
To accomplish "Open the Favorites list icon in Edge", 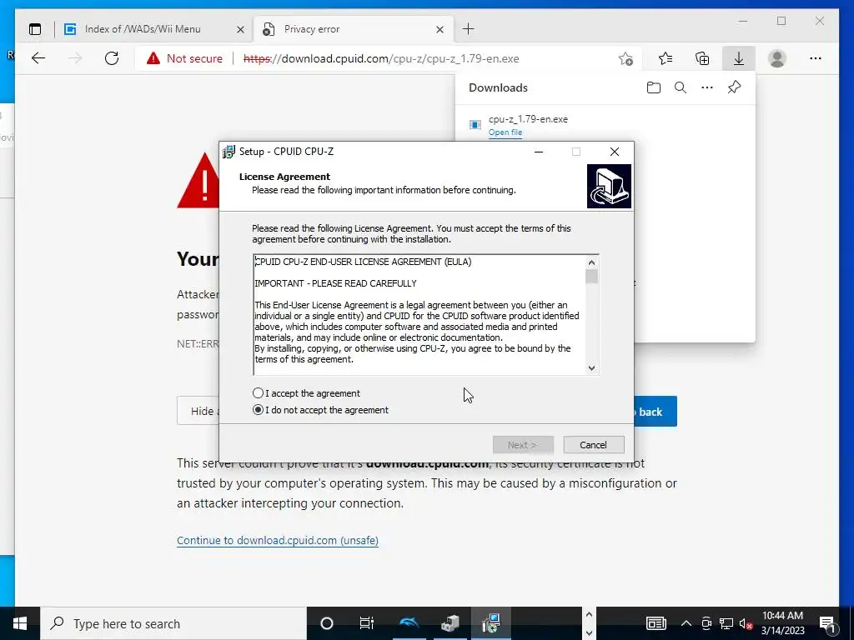I will 665,58.
